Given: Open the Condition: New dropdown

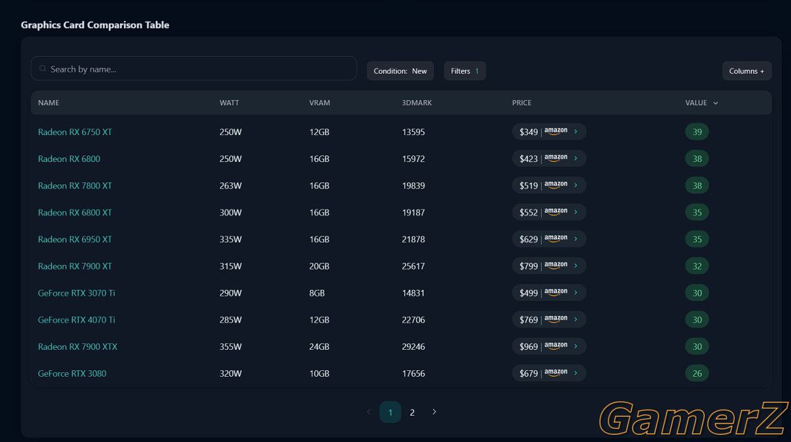Looking at the screenshot, I should pyautogui.click(x=400, y=71).
